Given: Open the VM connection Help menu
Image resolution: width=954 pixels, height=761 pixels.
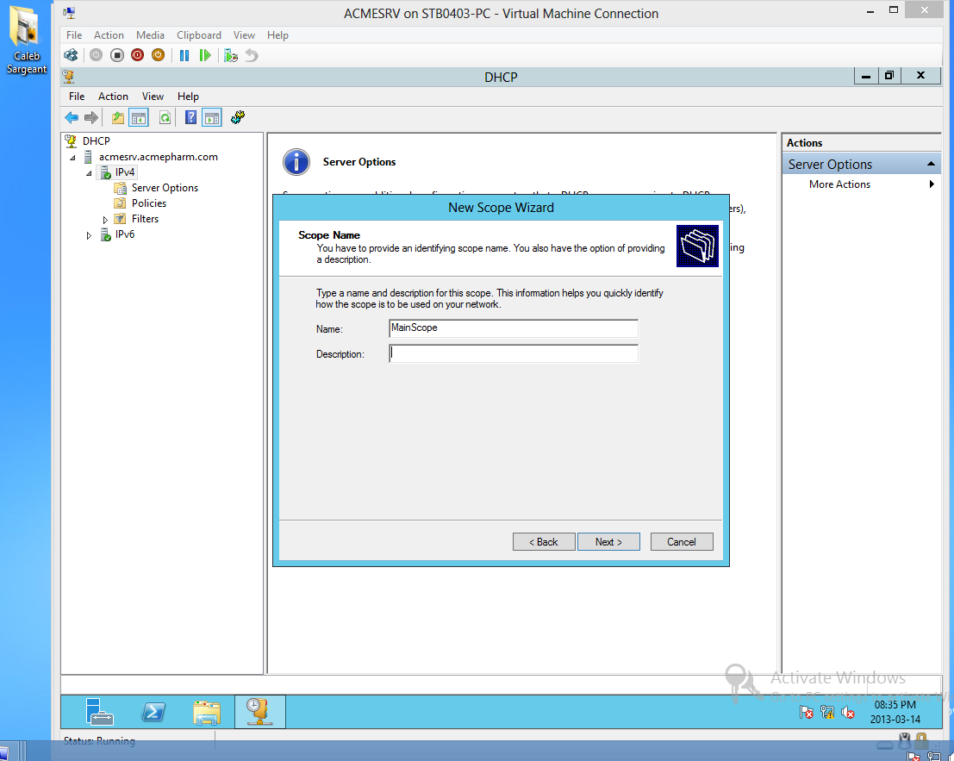Looking at the screenshot, I should (277, 35).
